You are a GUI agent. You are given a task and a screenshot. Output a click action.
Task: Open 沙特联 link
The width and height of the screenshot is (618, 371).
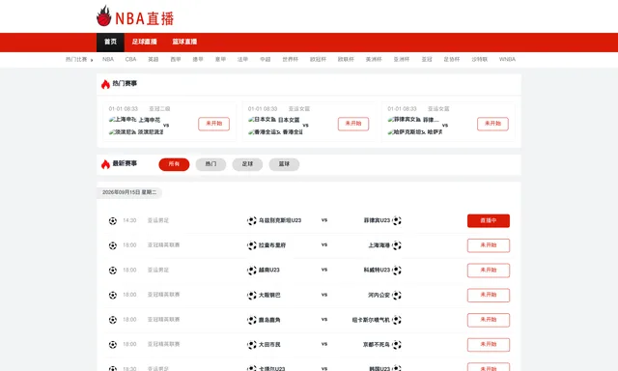[480, 60]
